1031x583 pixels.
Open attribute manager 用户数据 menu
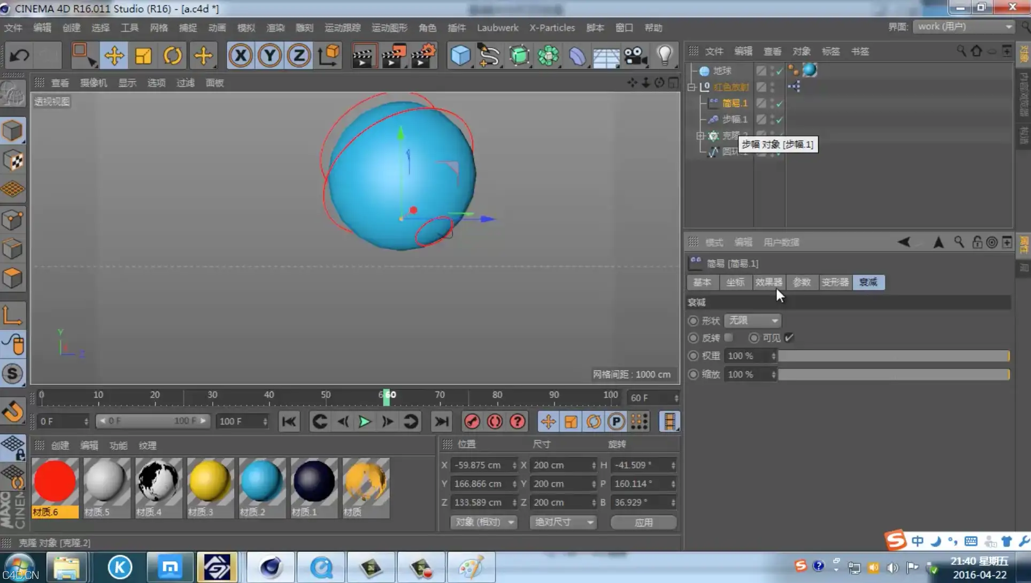(781, 242)
